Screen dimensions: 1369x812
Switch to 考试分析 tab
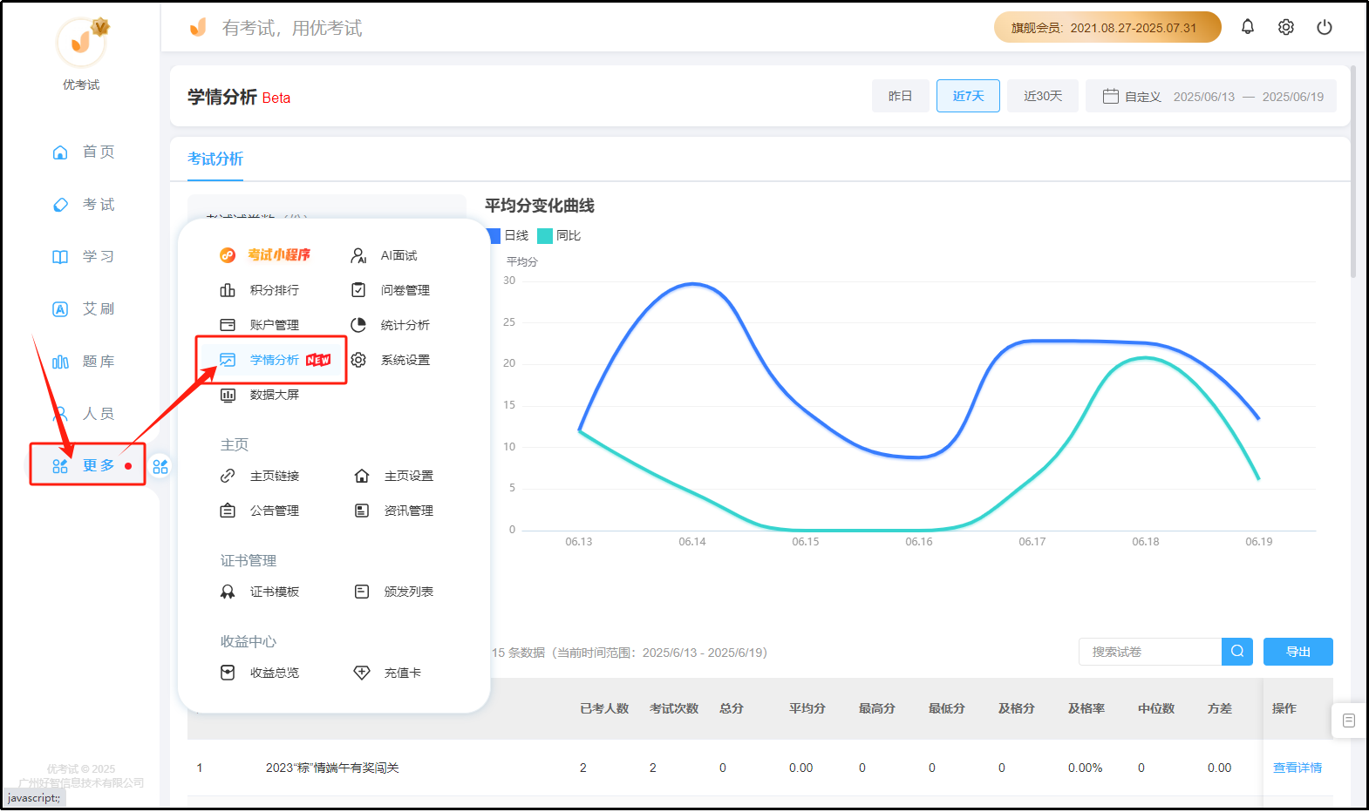point(215,159)
